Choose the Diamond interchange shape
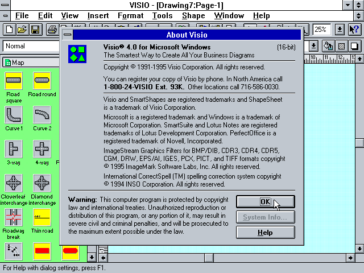Screen dimensions: 364x273 pyautogui.click(x=42, y=183)
